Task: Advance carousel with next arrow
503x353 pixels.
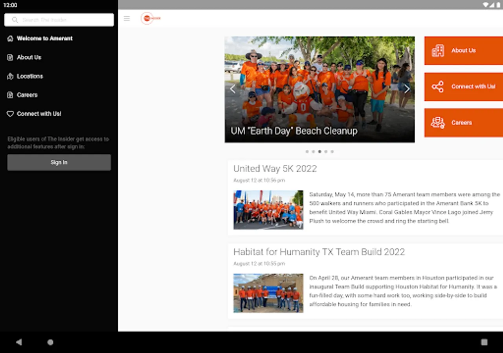Action: [407, 89]
